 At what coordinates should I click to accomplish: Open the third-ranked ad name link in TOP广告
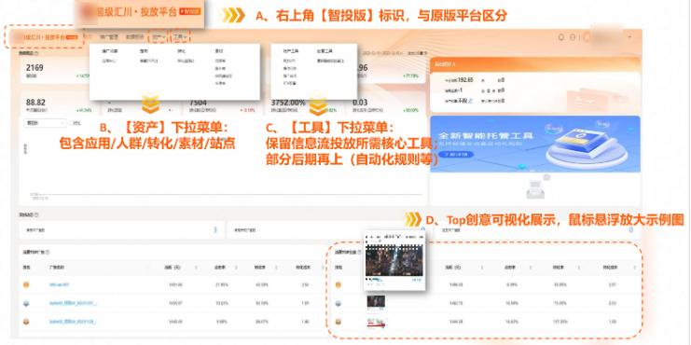coord(74,322)
